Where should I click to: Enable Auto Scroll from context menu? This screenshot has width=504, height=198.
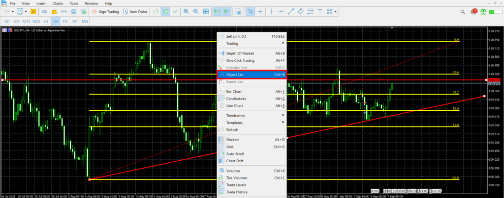234,153
